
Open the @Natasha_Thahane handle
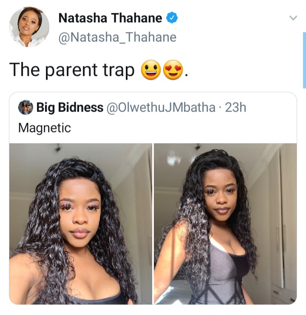(117, 37)
